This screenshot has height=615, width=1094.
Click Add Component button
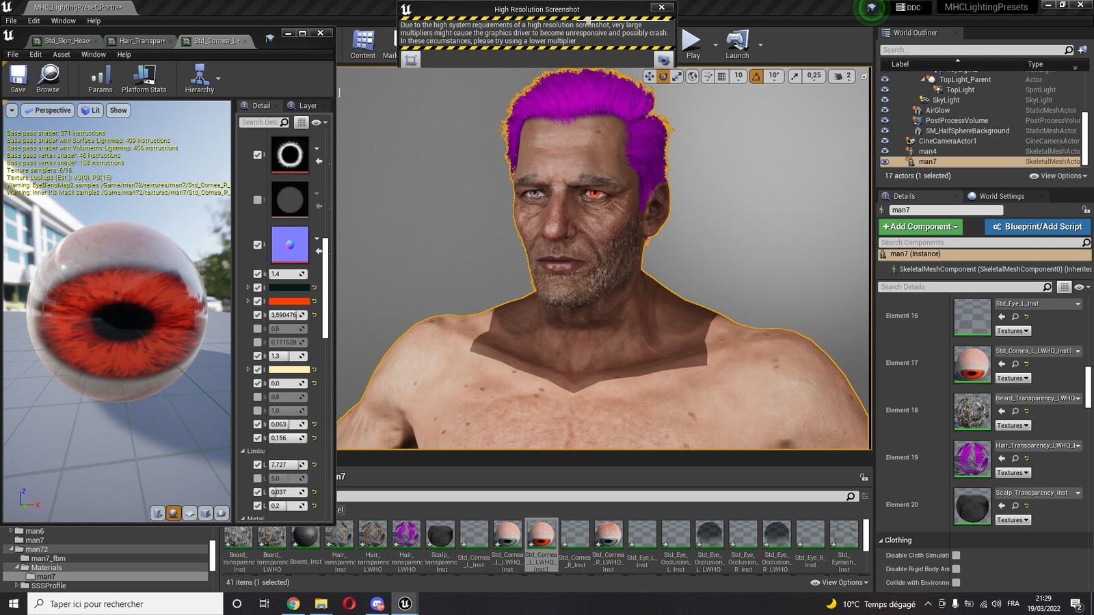[920, 227]
